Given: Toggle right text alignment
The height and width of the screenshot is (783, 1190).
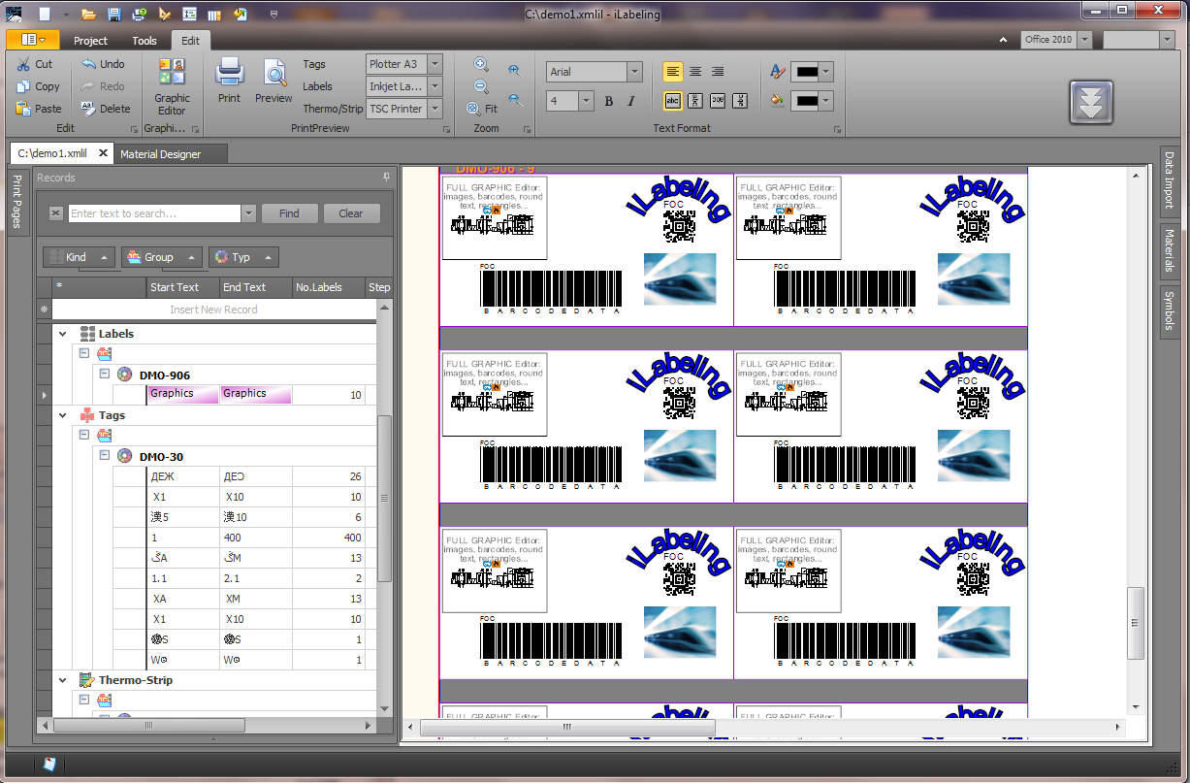Looking at the screenshot, I should [718, 72].
